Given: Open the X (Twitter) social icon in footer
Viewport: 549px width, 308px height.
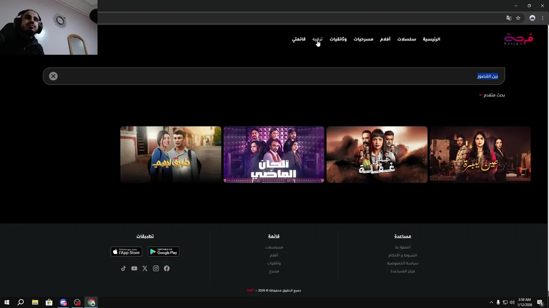Looking at the screenshot, I should 145,268.
